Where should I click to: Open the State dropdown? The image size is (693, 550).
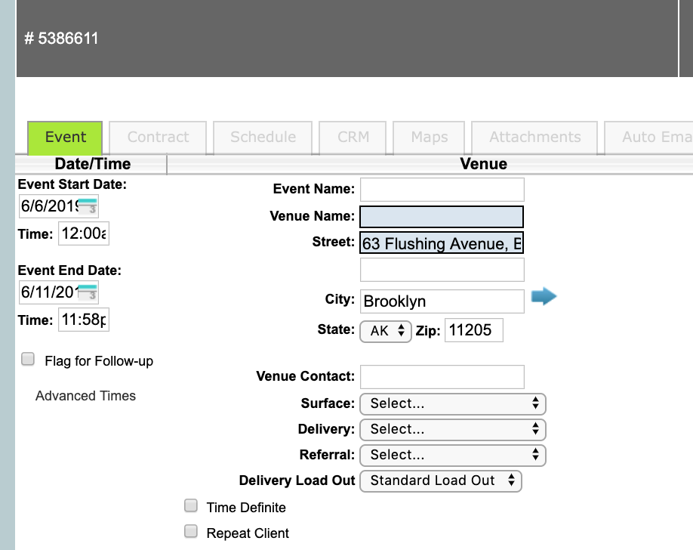point(386,331)
